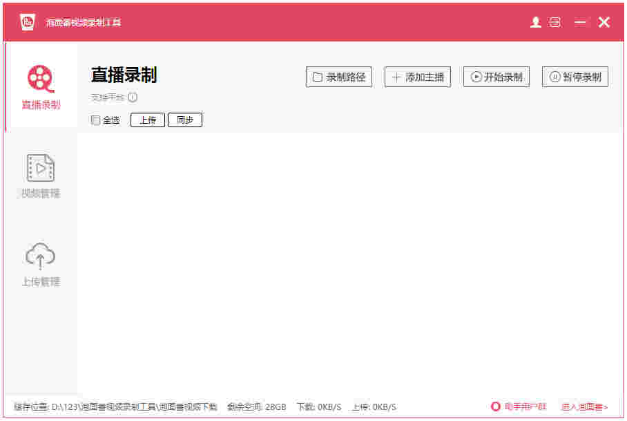This screenshot has width=627, height=421.
Task: Click the red circle icon beside 帮手用户群
Action: (496, 406)
